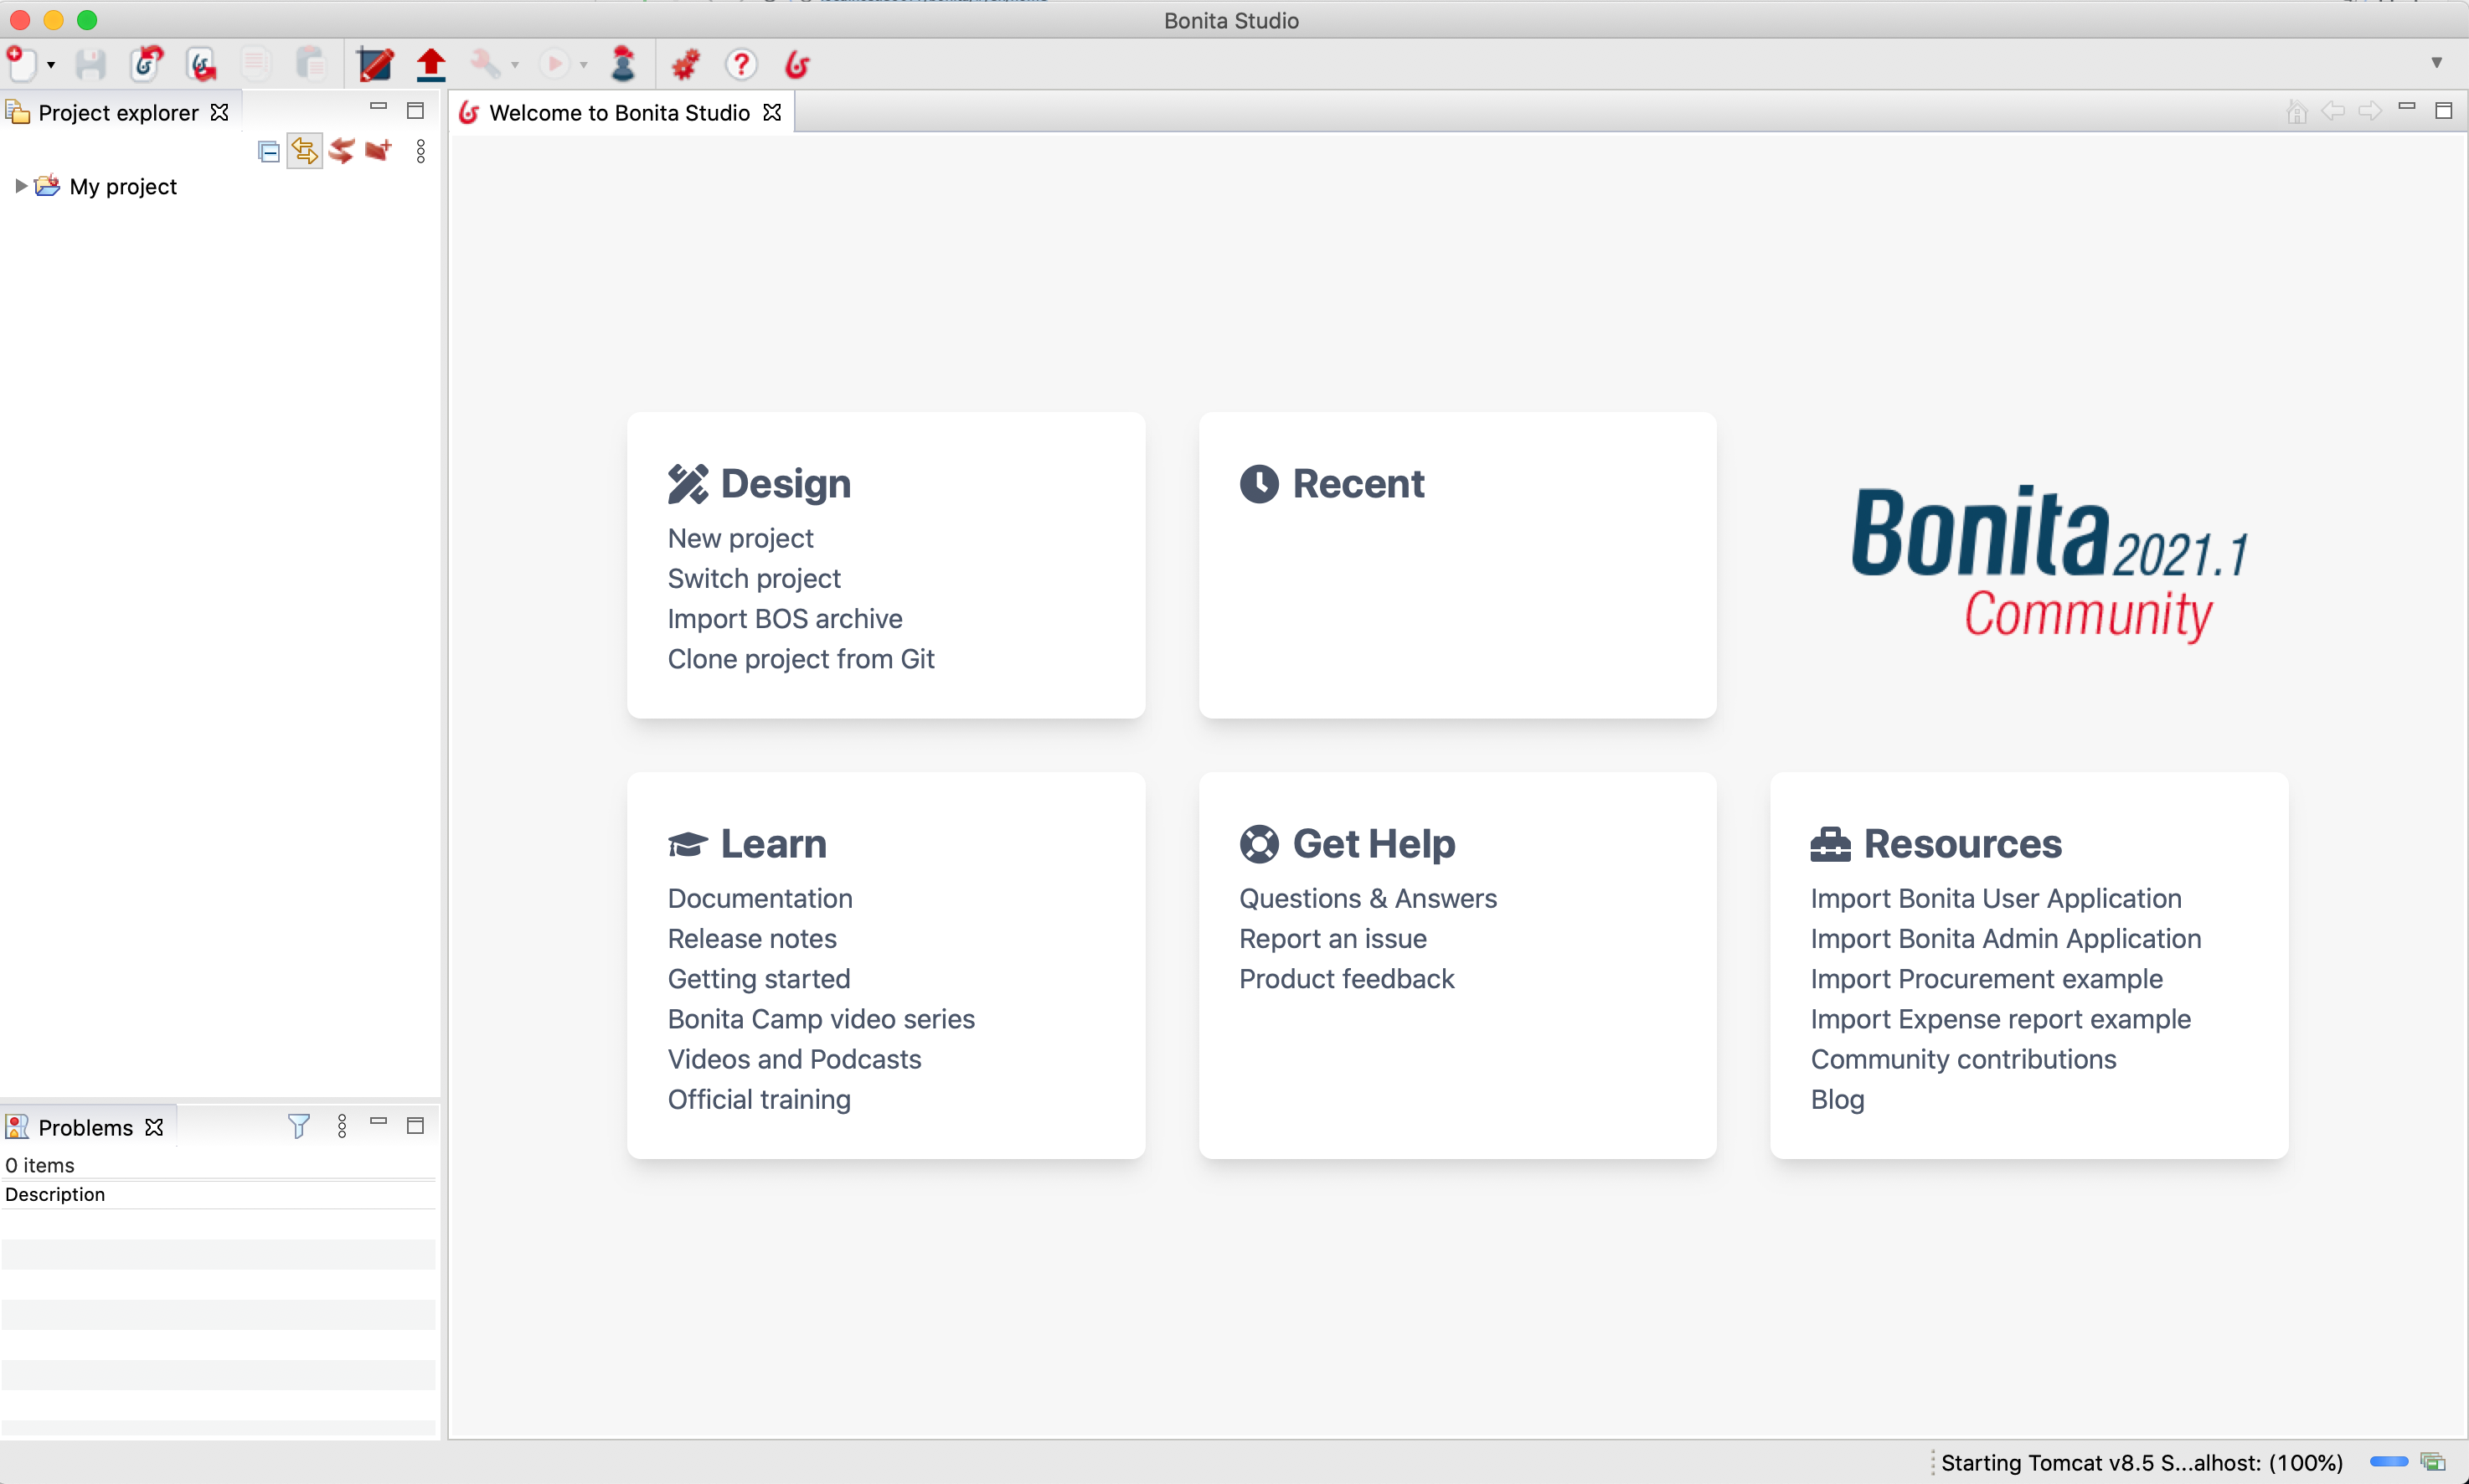Click the back navigation arrow in editor area
Image resolution: width=2469 pixels, height=1484 pixels.
click(x=2333, y=110)
